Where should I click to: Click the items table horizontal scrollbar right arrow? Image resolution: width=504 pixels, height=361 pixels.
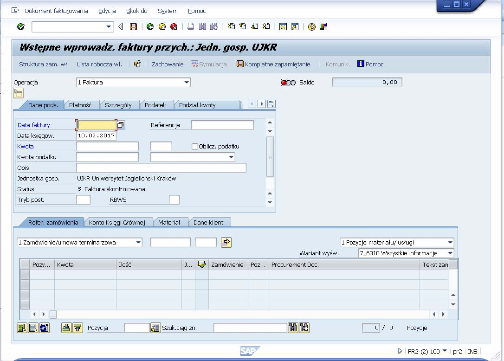tap(443, 314)
